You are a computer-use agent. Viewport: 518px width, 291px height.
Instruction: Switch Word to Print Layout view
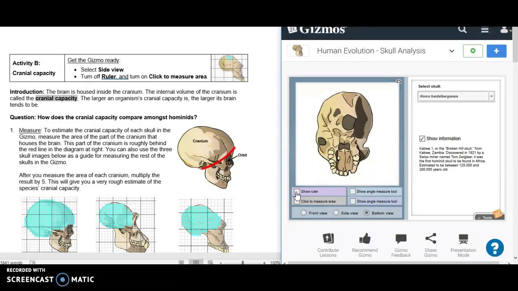(196, 263)
